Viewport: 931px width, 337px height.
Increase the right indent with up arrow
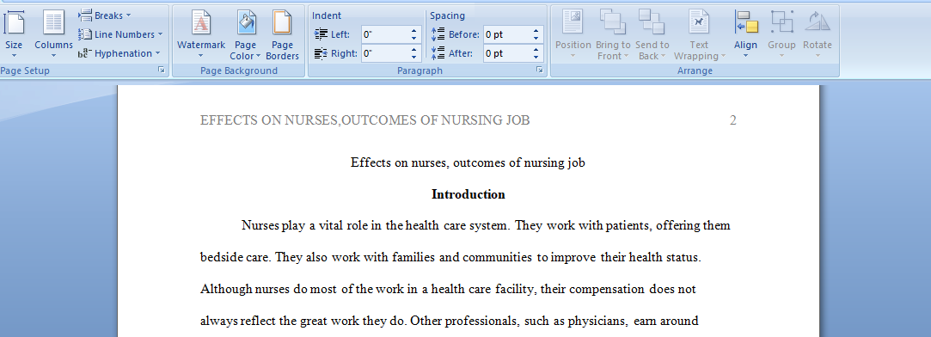point(413,50)
